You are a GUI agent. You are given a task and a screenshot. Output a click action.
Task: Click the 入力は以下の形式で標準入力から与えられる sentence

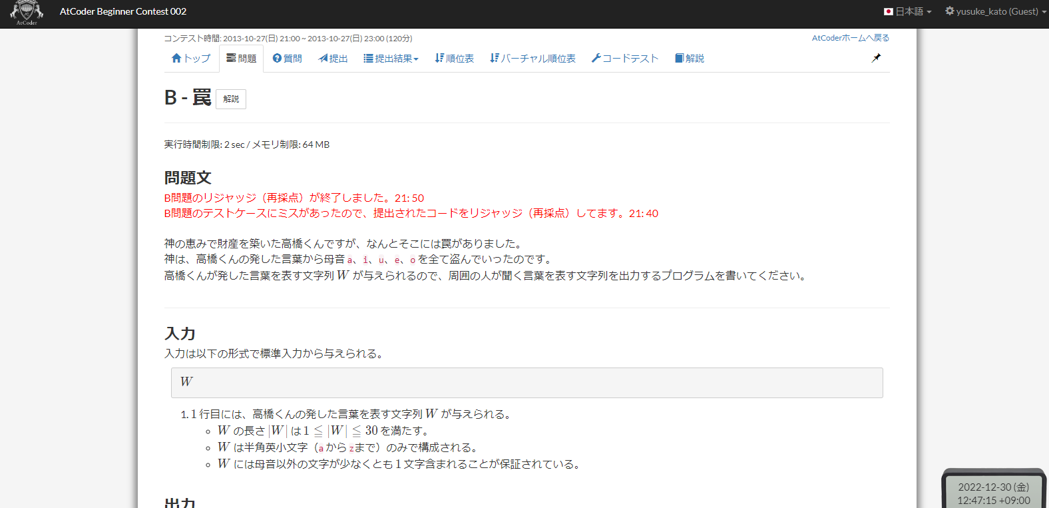[274, 354]
